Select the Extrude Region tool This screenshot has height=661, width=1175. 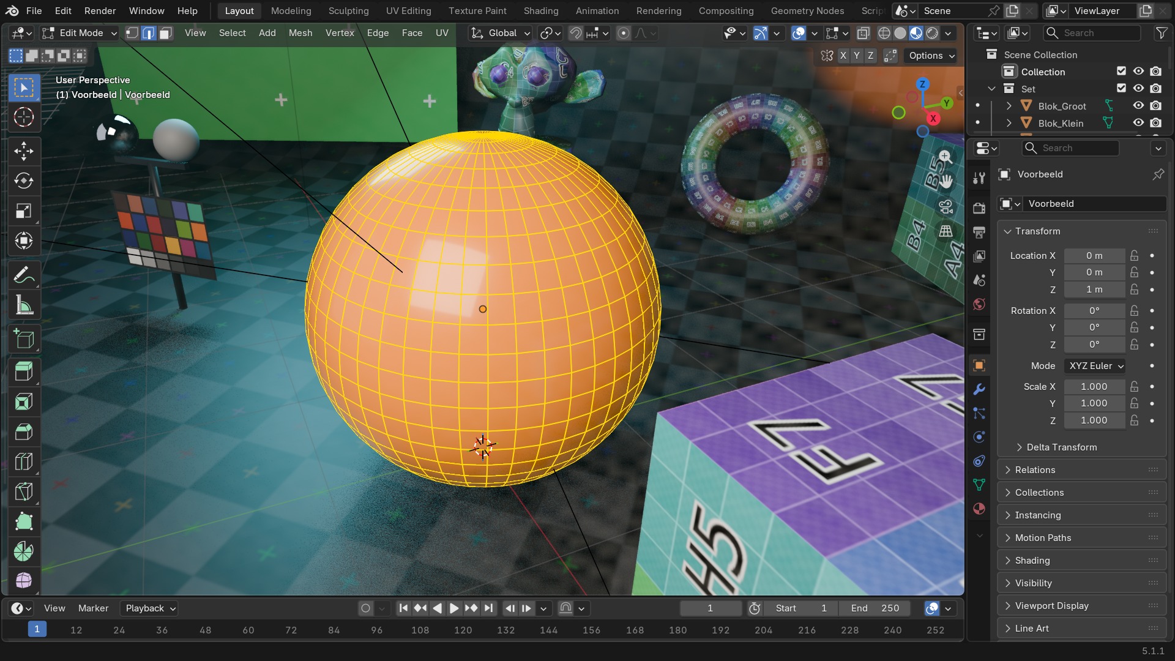pyautogui.click(x=24, y=372)
